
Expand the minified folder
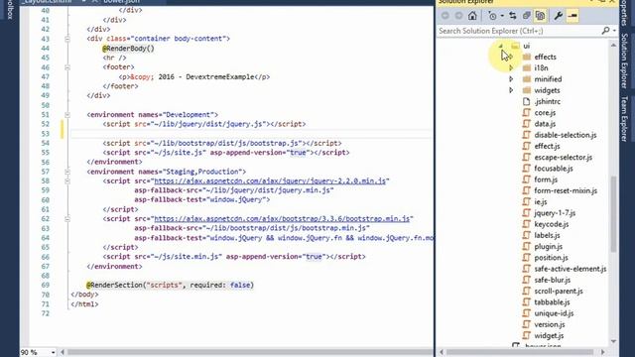point(511,79)
